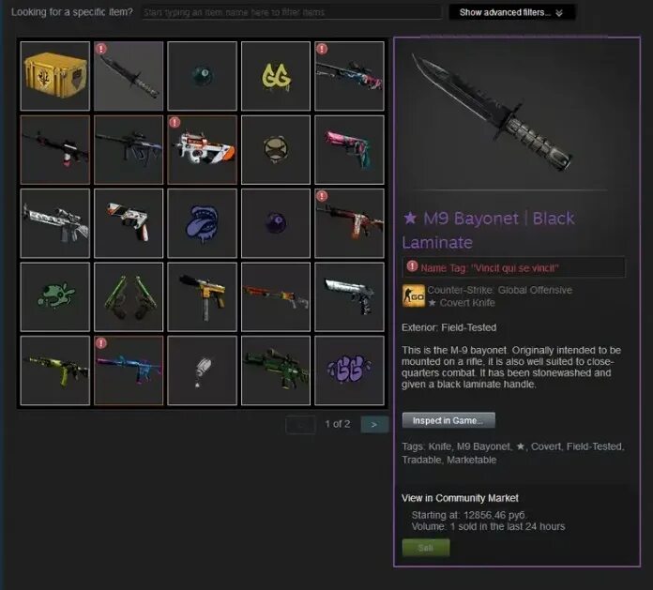Click the CS:GO game logo icon
653x590 pixels.
413,295
